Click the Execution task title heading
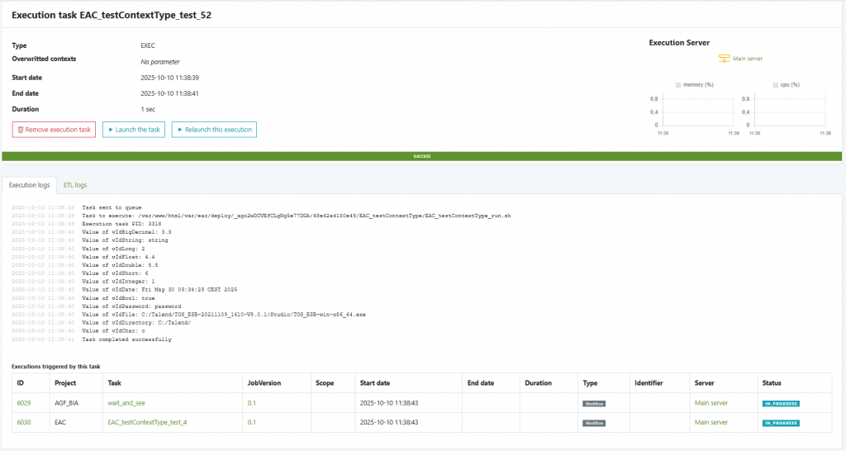This screenshot has width=846, height=451. (x=112, y=15)
